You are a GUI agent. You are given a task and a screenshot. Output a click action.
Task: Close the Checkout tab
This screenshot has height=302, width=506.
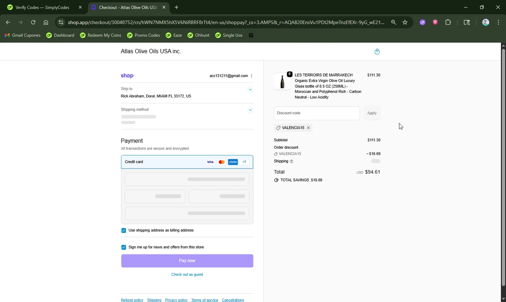coord(164,7)
